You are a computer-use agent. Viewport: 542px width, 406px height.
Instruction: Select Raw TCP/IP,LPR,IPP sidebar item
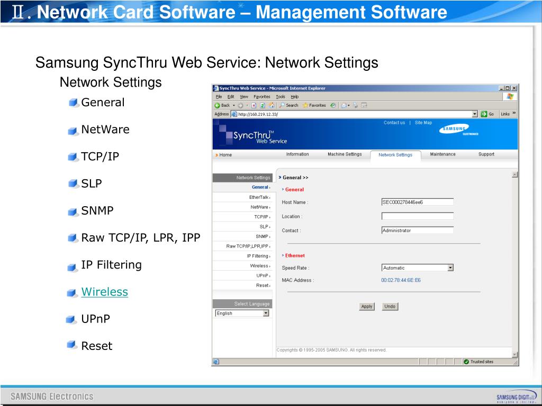click(242, 246)
